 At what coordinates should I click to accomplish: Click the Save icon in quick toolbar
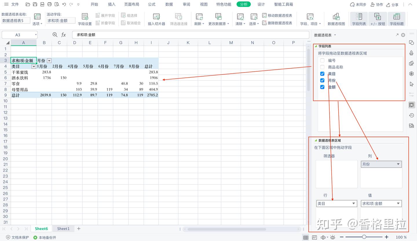tap(35, 4)
